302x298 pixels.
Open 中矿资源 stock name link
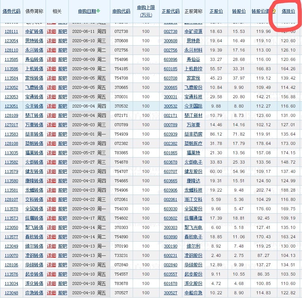click(193, 31)
